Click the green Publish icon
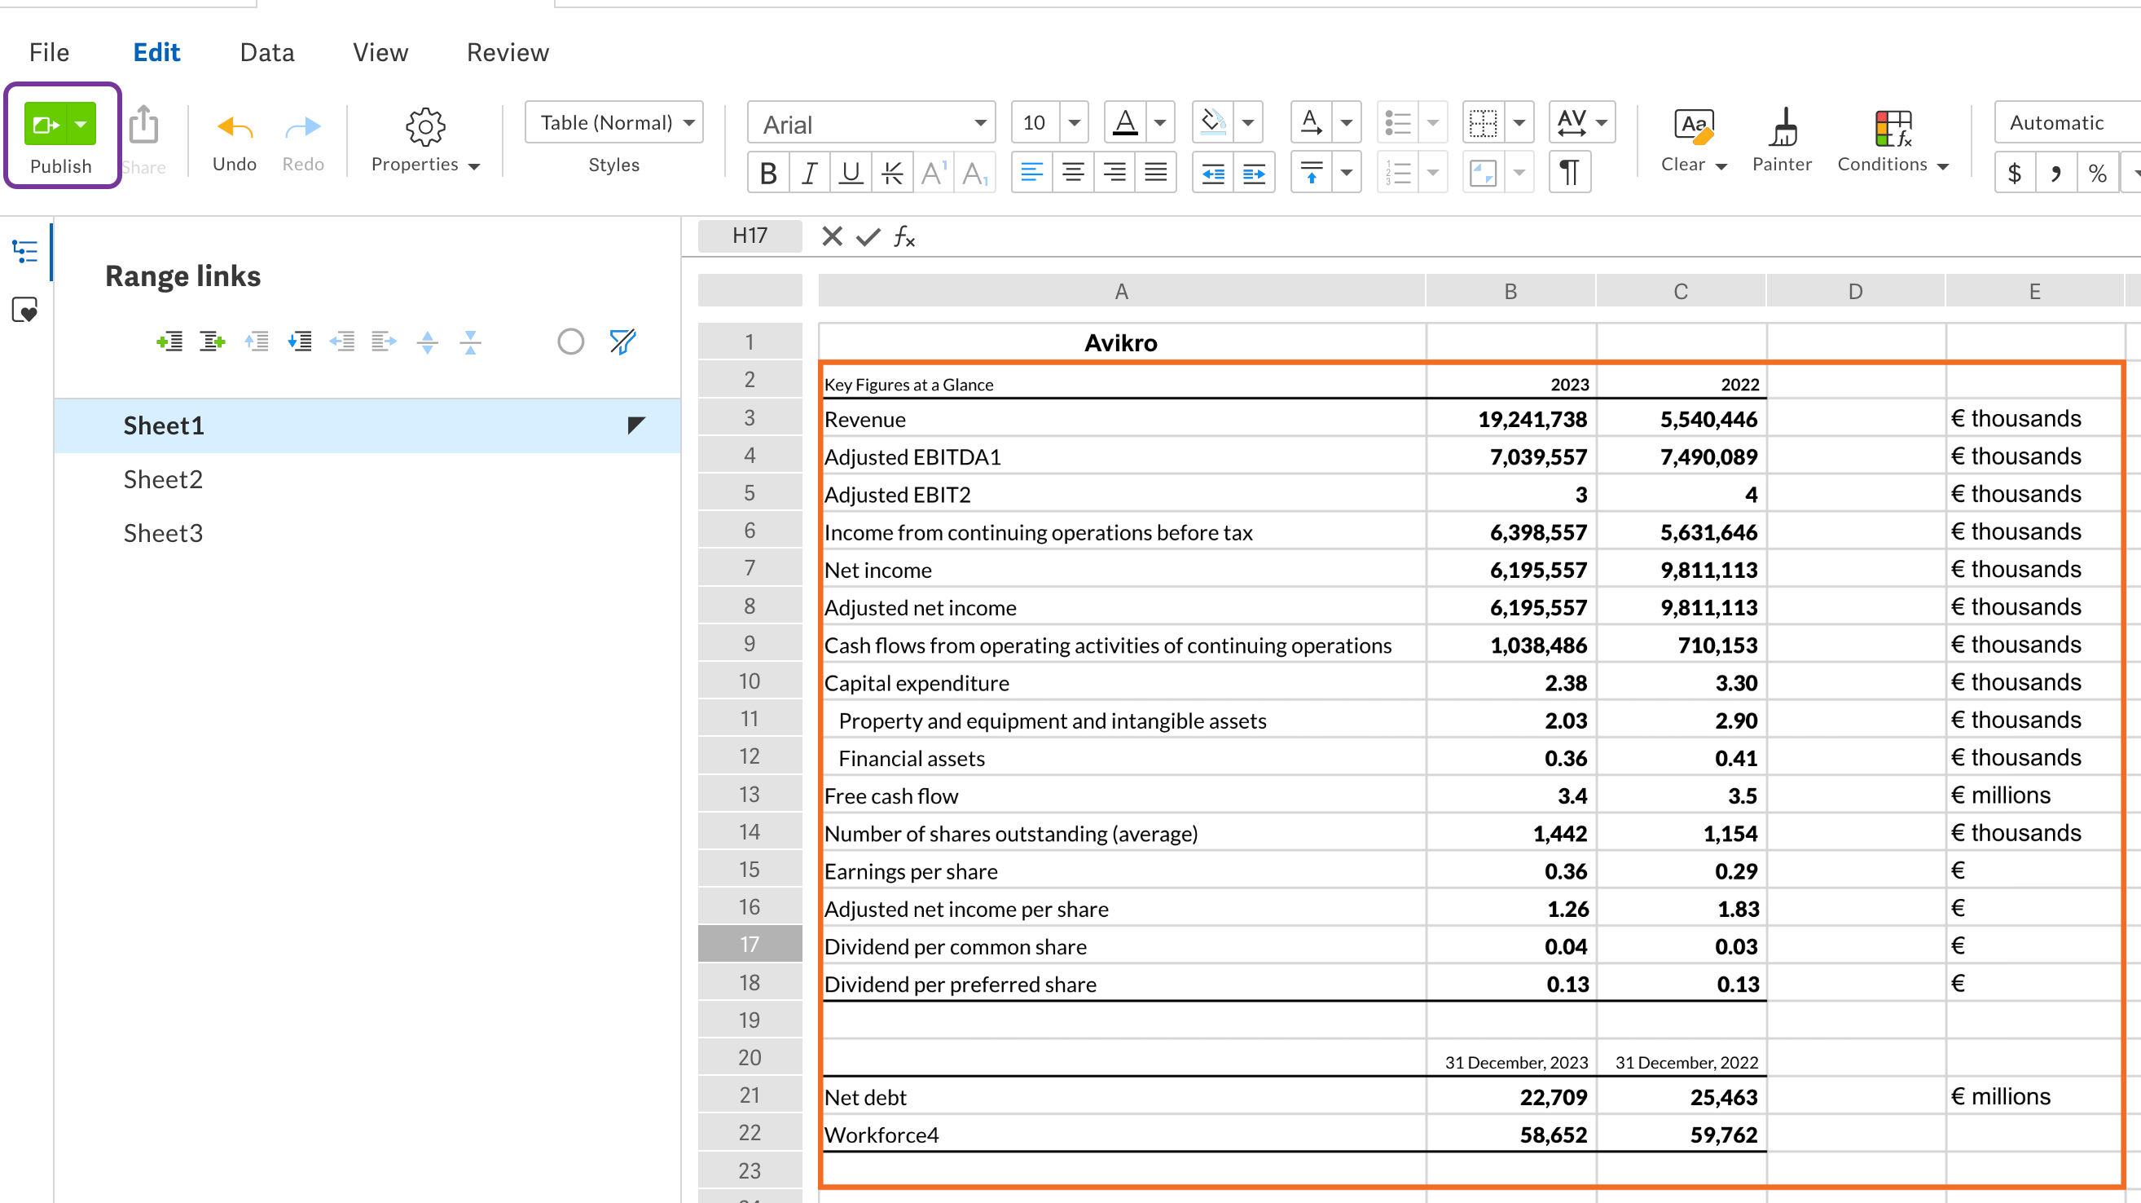This screenshot has width=2141, height=1203. 46,125
